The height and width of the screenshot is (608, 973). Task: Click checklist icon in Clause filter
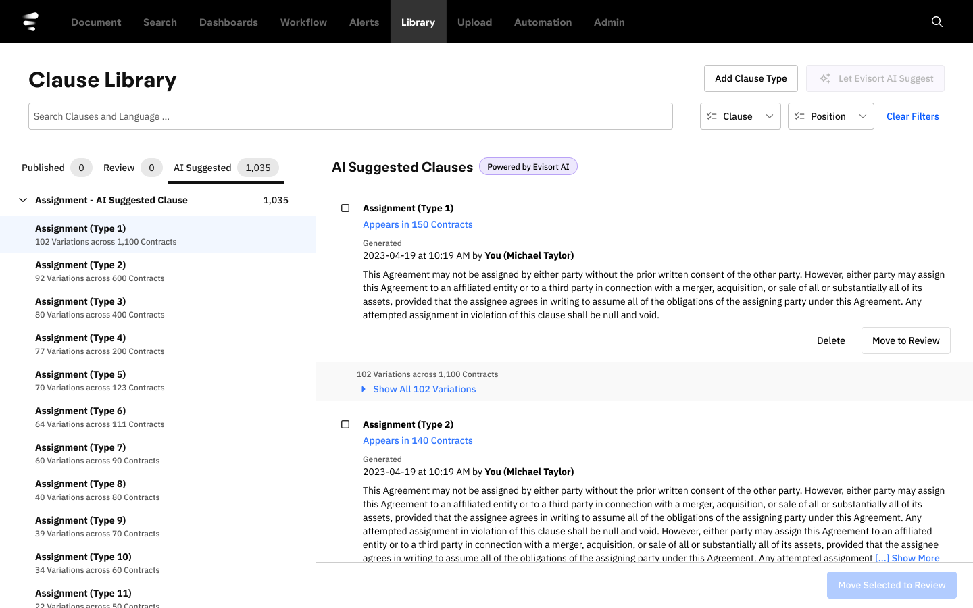(x=712, y=116)
